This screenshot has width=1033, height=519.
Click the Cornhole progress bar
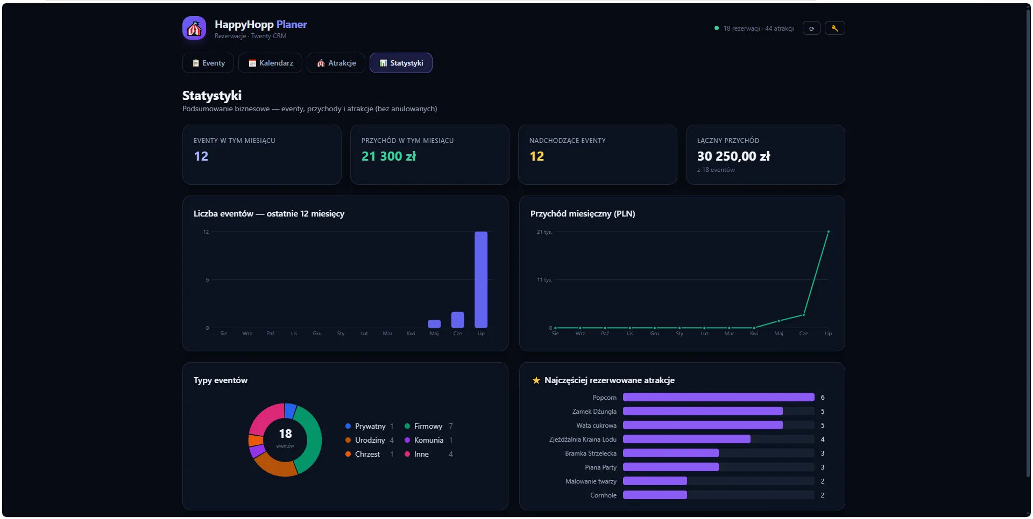719,495
